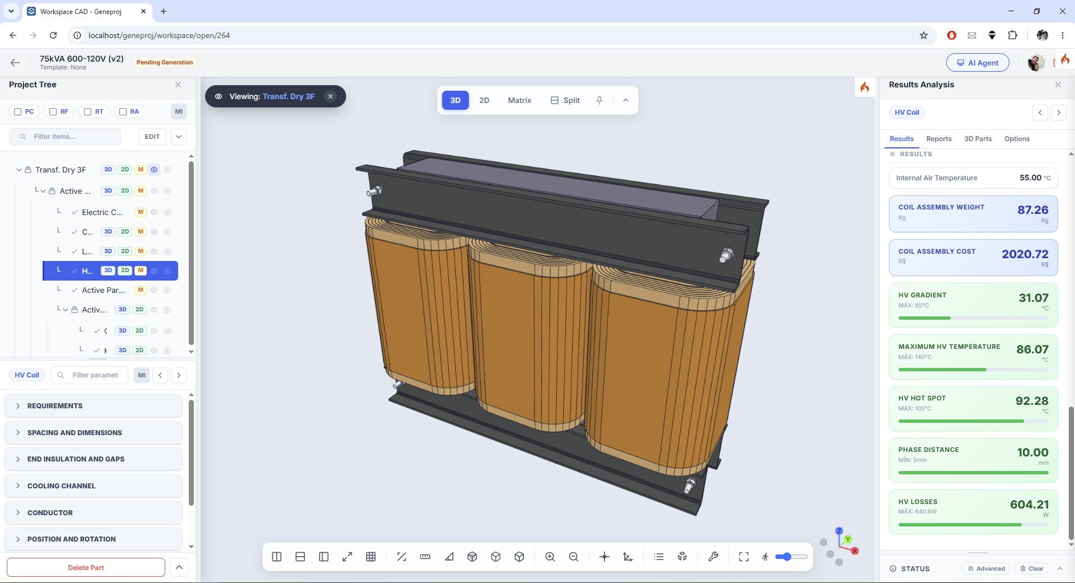Collapse the Activ... subassembly chevron
This screenshot has height=583, width=1075.
66,310
